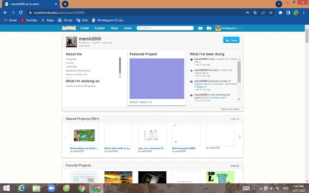Screen dimensions: 309x193
Task: Launch Internet Explorer from taskbar
Action: click(x=21, y=188)
